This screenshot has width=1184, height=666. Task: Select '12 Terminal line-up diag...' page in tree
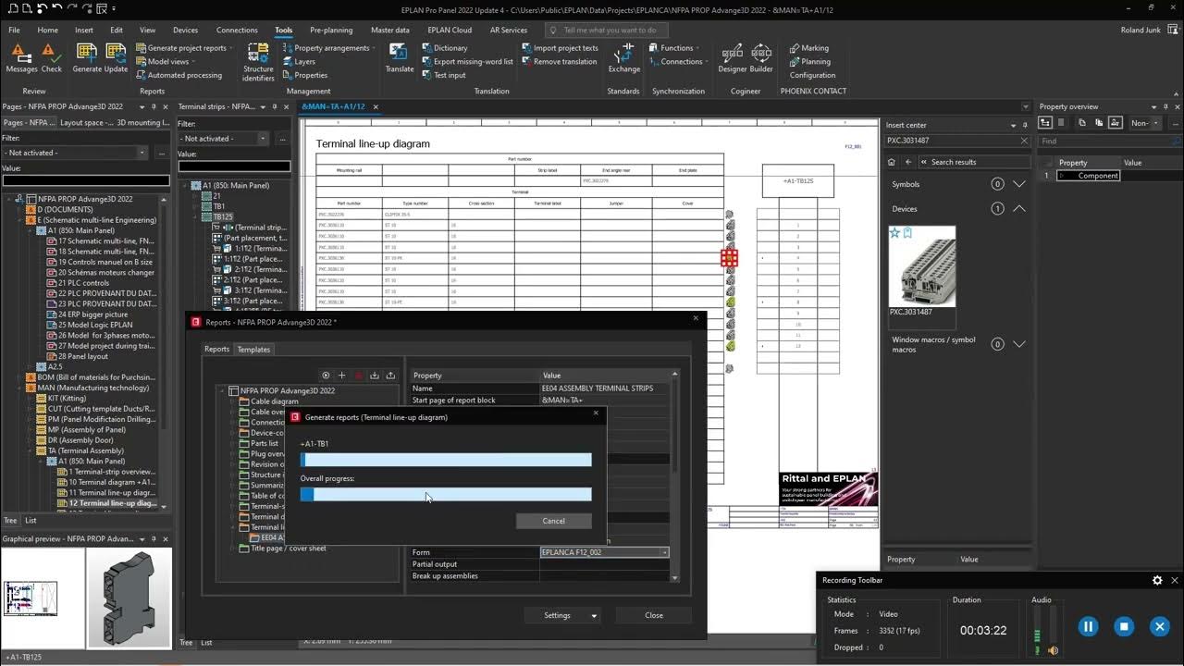coord(111,503)
